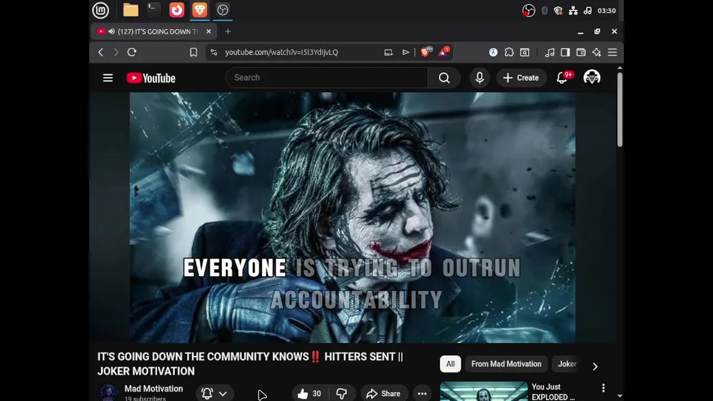The height and width of the screenshot is (401, 713).
Task: Click the page vertical scrollbar thumb
Action: coord(619,109)
